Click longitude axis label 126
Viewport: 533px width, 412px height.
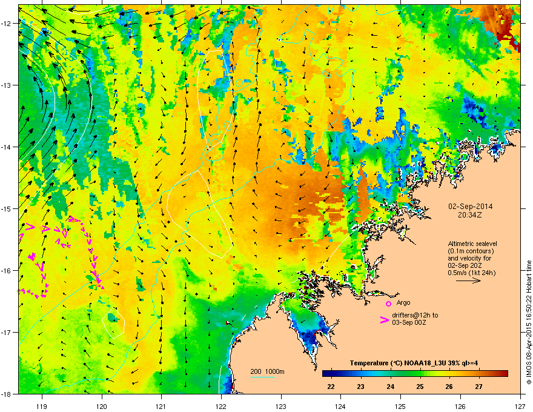pos(460,406)
